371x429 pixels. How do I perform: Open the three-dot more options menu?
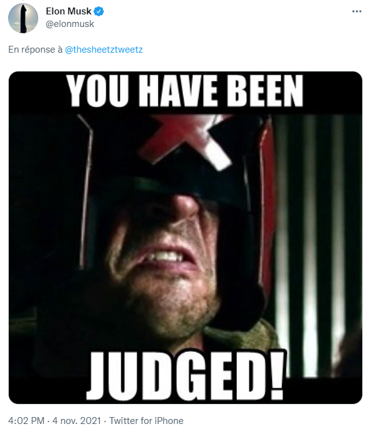click(357, 11)
